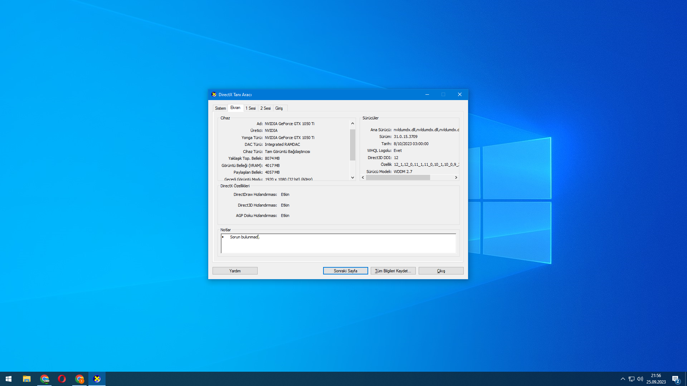Open the 1 Sesi tab
This screenshot has height=386, width=687.
pyautogui.click(x=250, y=108)
